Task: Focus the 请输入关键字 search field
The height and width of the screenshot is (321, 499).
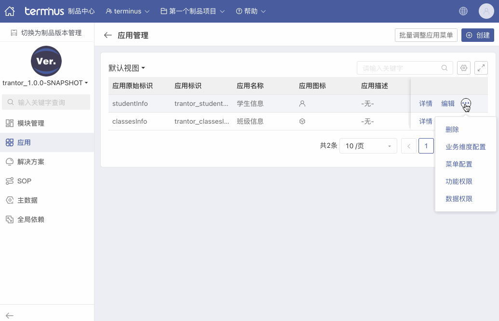Action: click(400, 68)
